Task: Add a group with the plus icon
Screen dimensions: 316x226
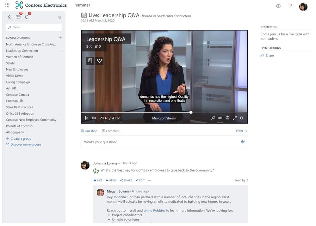Action: click(x=60, y=37)
